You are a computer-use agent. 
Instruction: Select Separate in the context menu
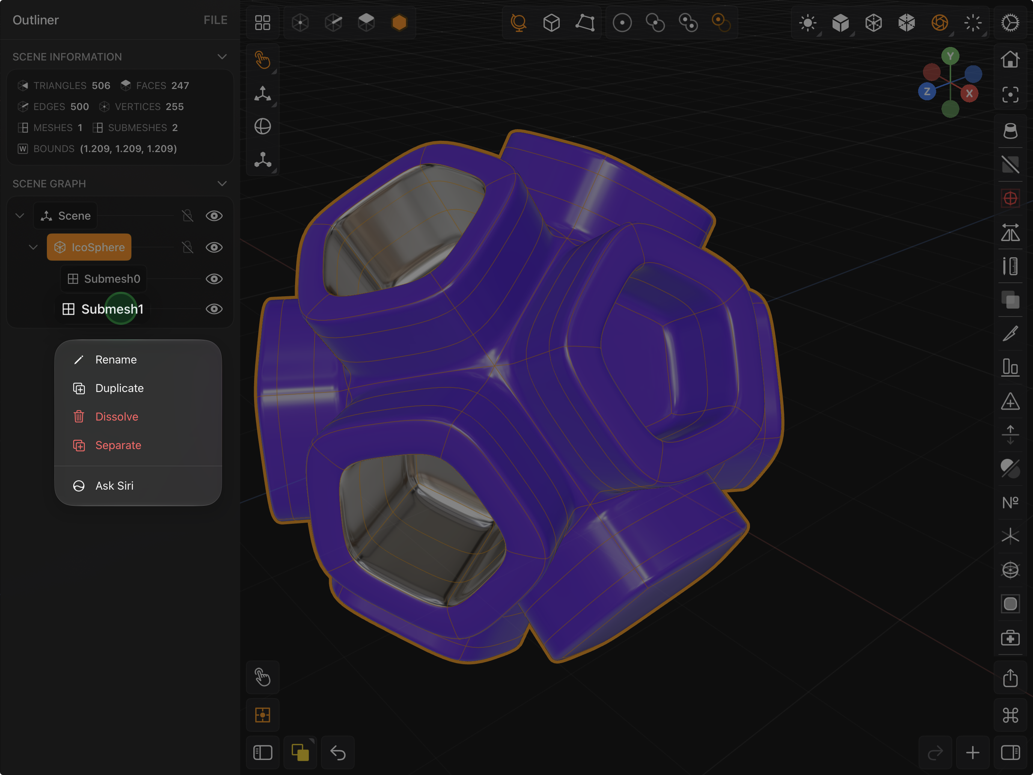[138, 445]
